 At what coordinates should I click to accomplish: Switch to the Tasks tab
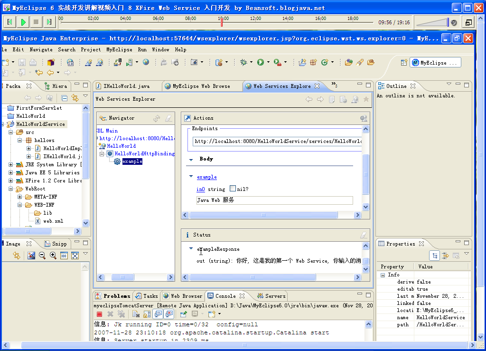[147, 296]
